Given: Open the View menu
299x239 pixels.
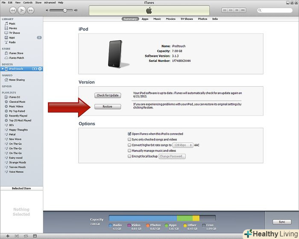Looking at the screenshot, I should coord(18,3).
